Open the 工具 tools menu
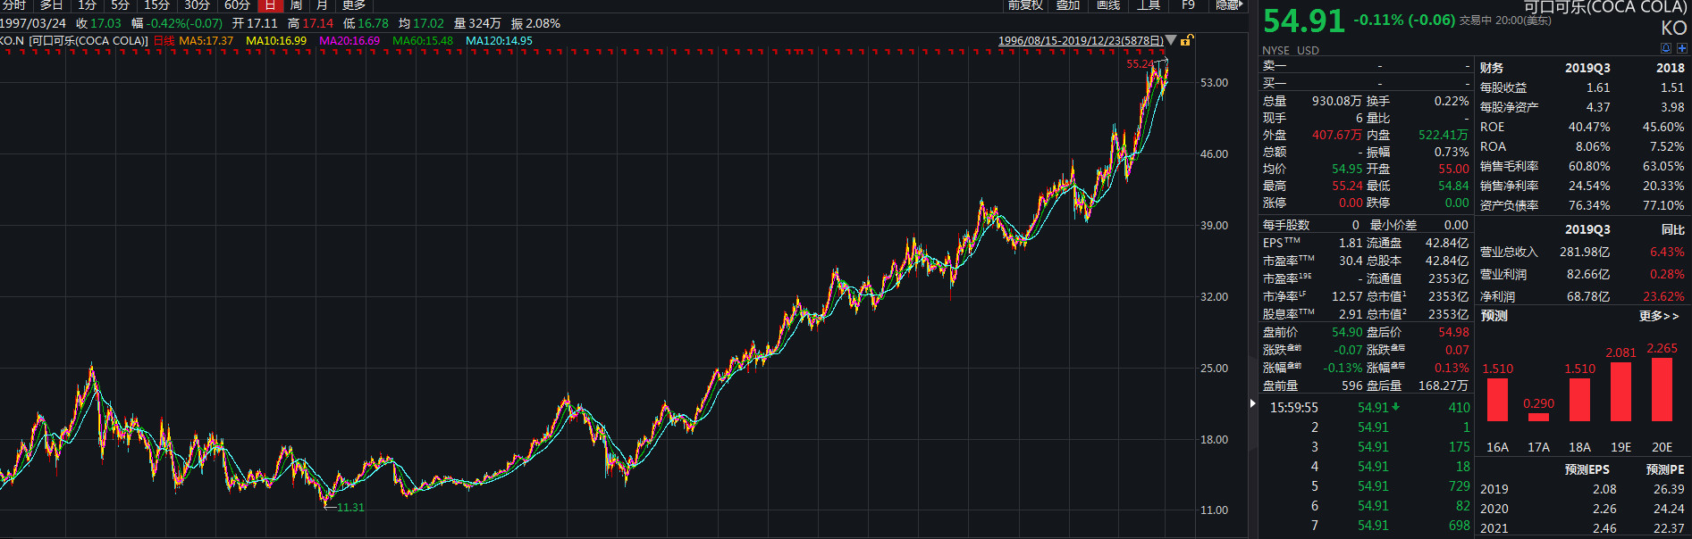Image resolution: width=1692 pixels, height=539 pixels. tap(1149, 4)
